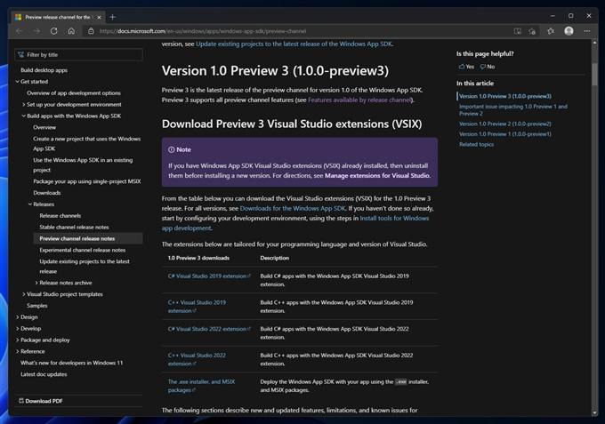Image resolution: width=605 pixels, height=424 pixels.
Task: Open the browser settings ellipsis menu
Action: (x=587, y=31)
